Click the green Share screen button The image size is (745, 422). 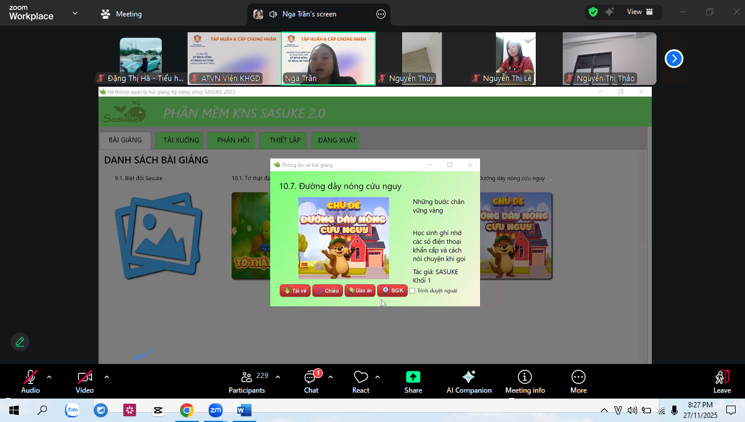point(413,381)
